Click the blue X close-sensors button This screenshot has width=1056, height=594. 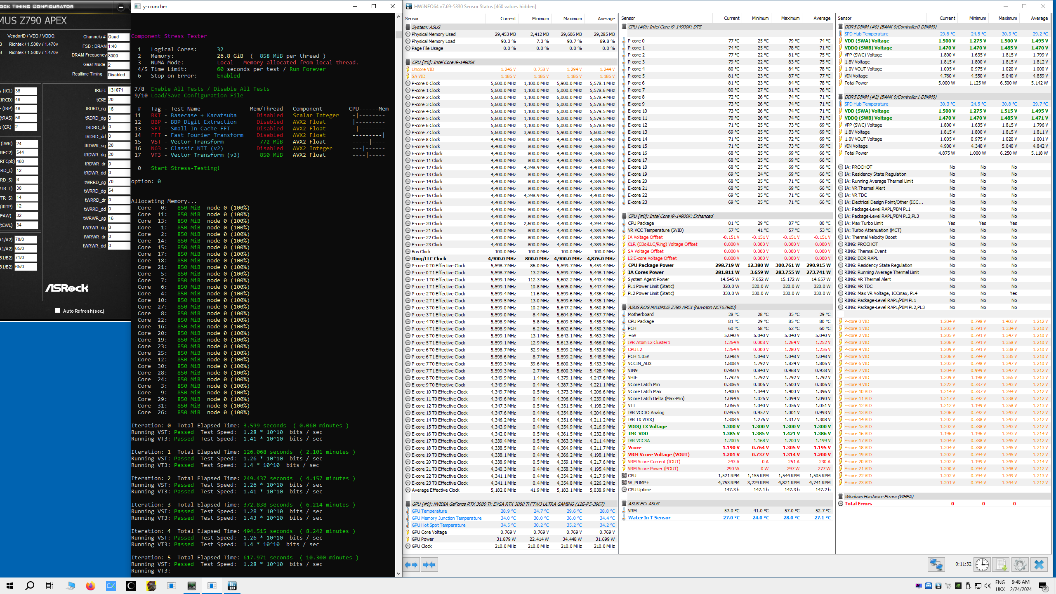coord(1039,564)
